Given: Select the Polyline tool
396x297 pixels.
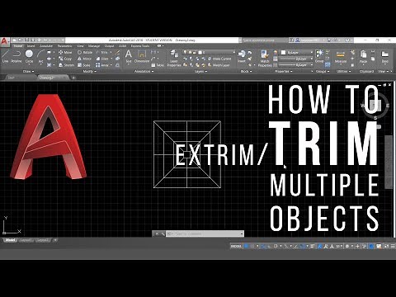Looking at the screenshot, I should [x=16, y=56].
